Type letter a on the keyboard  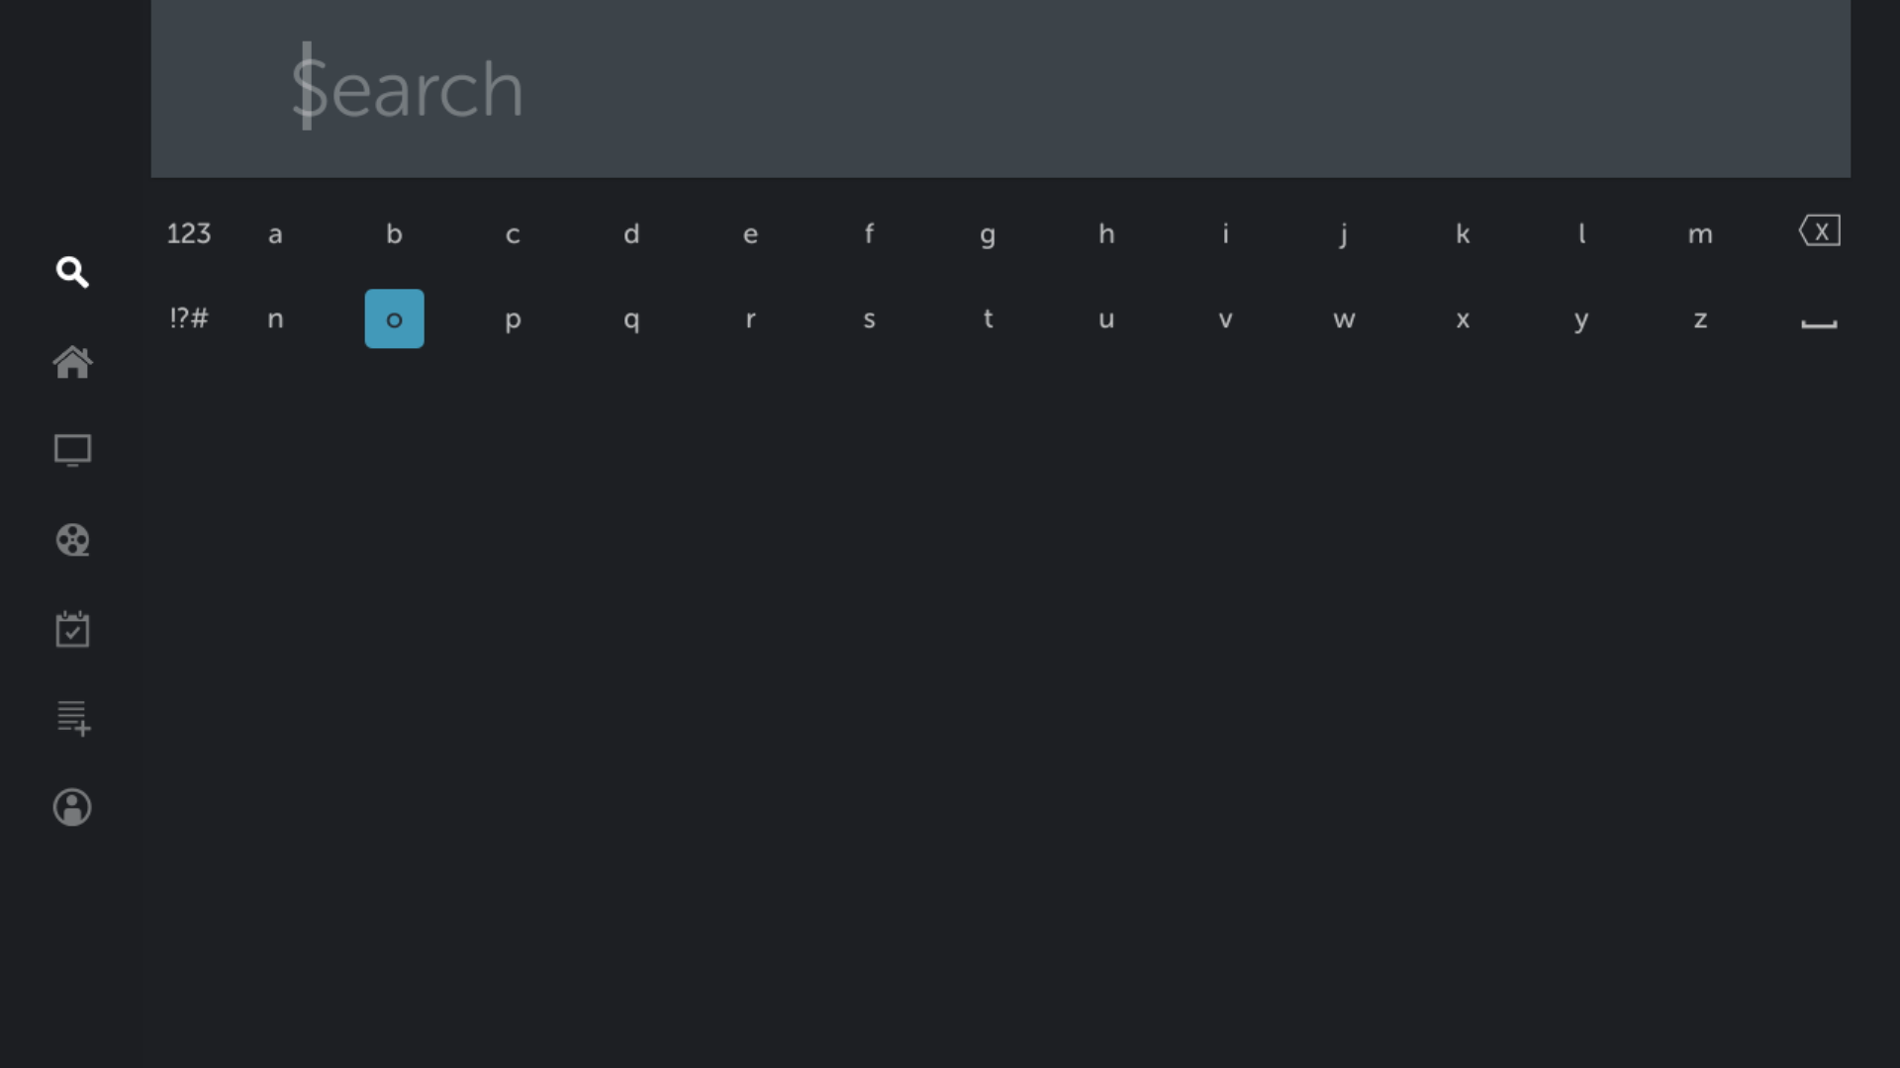(275, 234)
